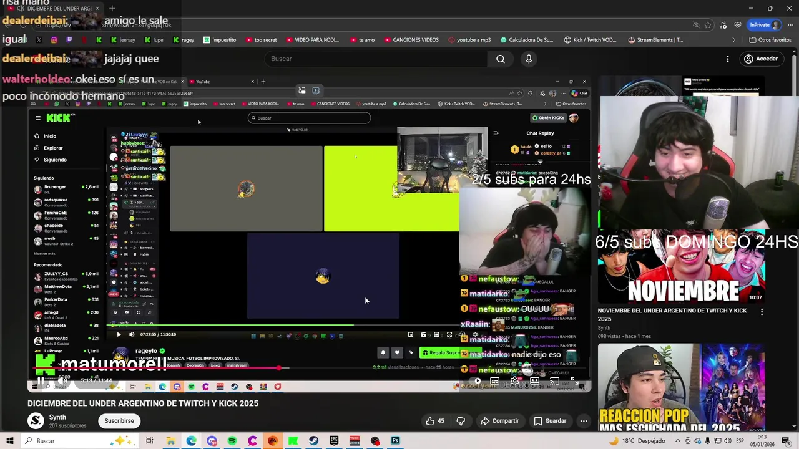Open the Windows notification center icon
This screenshot has width=799, height=449.
[x=787, y=441]
